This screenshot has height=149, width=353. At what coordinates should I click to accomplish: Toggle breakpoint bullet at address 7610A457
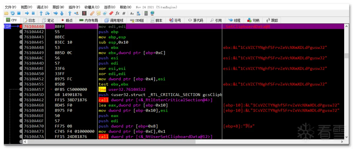pyautogui.click(x=21, y=90)
